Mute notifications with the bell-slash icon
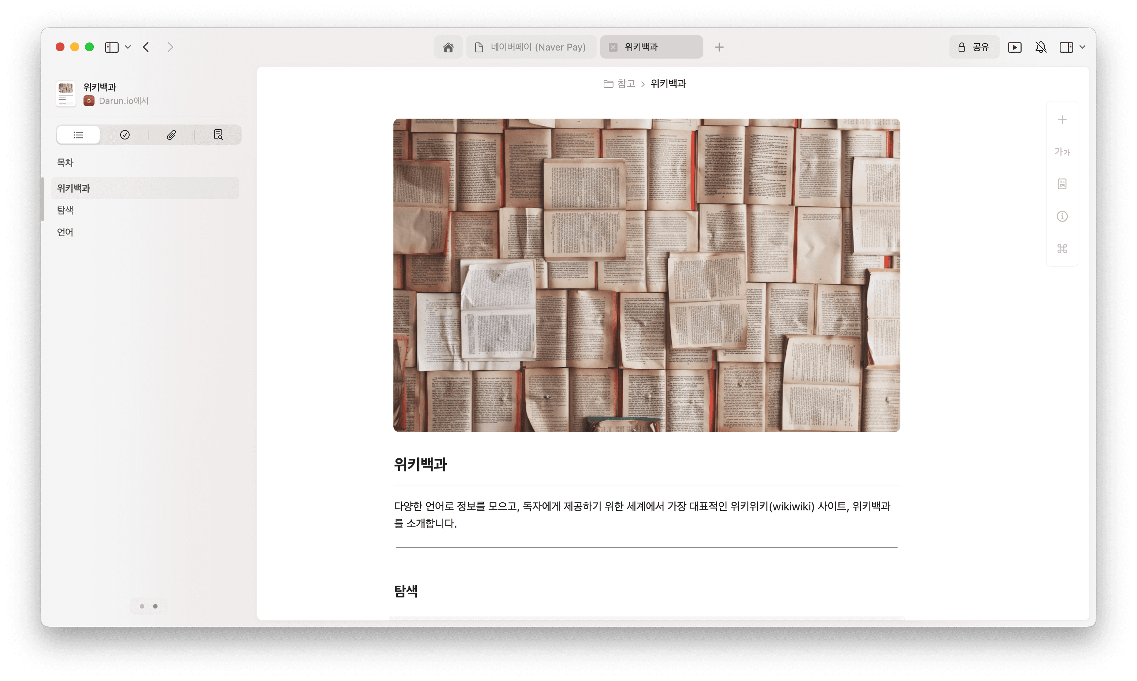1137x681 pixels. point(1041,47)
